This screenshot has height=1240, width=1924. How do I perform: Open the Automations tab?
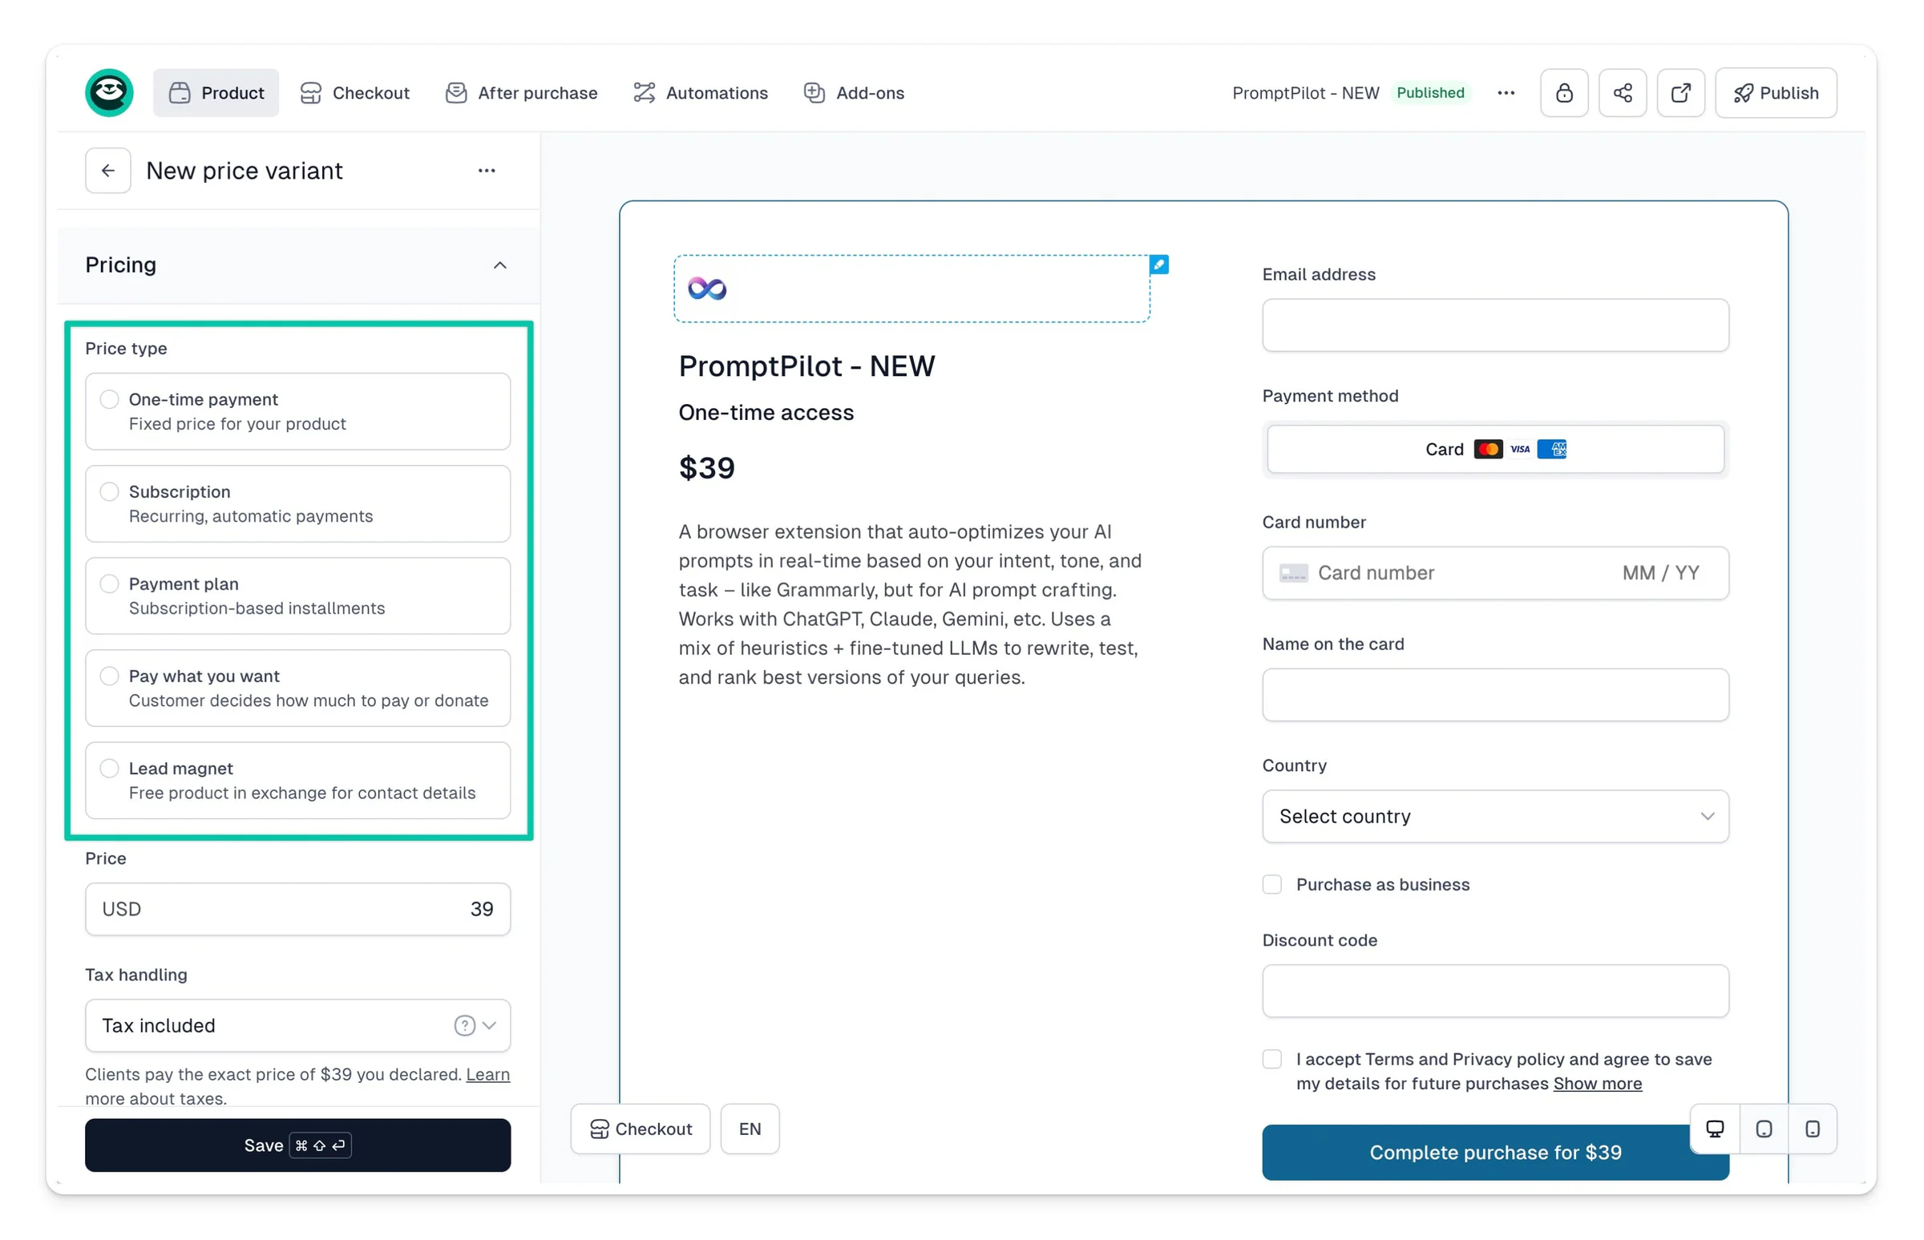pos(700,93)
